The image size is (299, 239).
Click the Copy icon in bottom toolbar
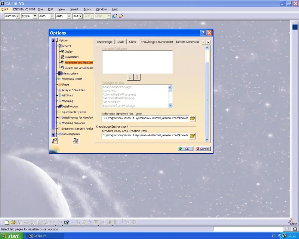click(40, 223)
